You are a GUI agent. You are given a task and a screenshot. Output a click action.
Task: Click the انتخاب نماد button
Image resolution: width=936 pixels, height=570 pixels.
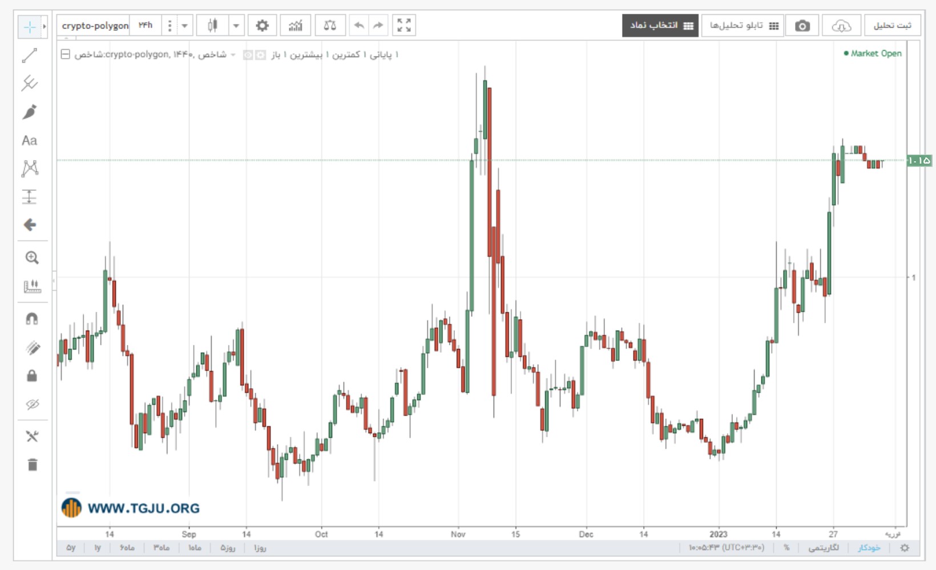(x=660, y=26)
